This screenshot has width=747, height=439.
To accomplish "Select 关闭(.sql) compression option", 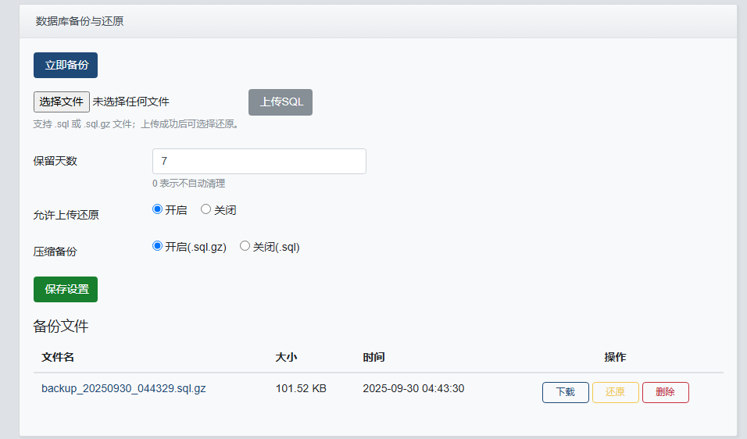I will 245,246.
